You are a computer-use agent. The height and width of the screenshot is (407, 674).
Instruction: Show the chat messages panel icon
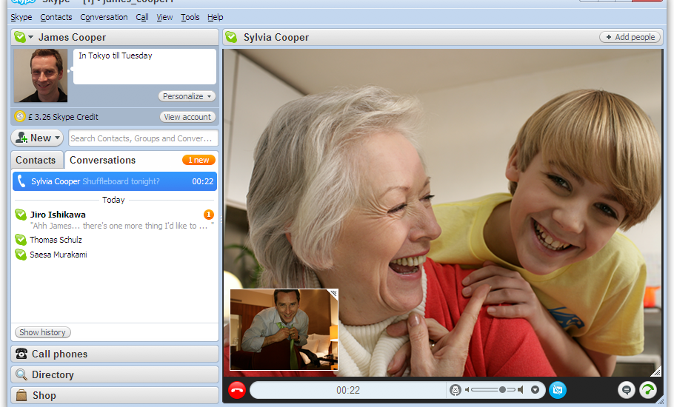[627, 390]
